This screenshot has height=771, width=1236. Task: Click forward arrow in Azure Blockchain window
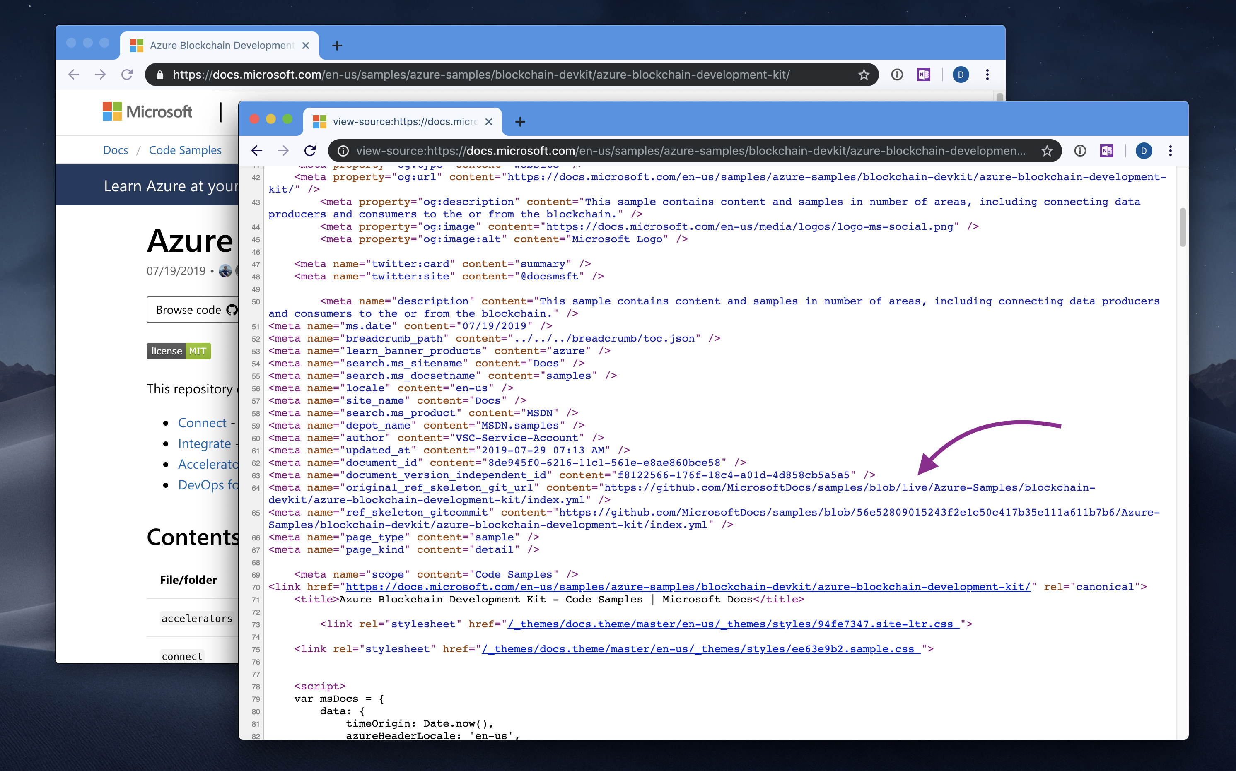[100, 75]
